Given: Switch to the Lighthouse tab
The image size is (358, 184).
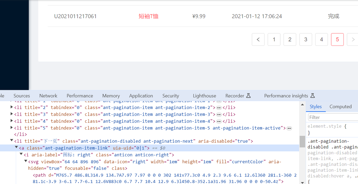Looking at the screenshot, I should coord(204,96).
